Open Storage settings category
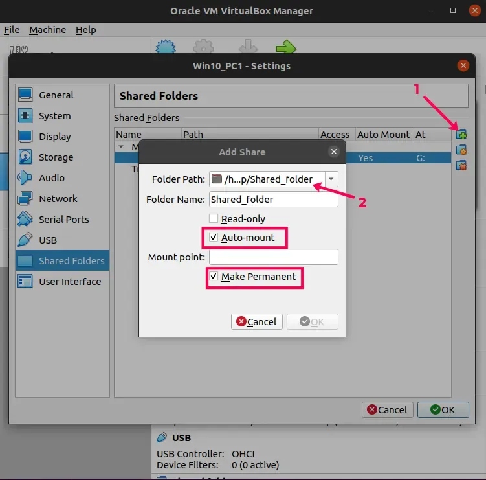 point(62,157)
